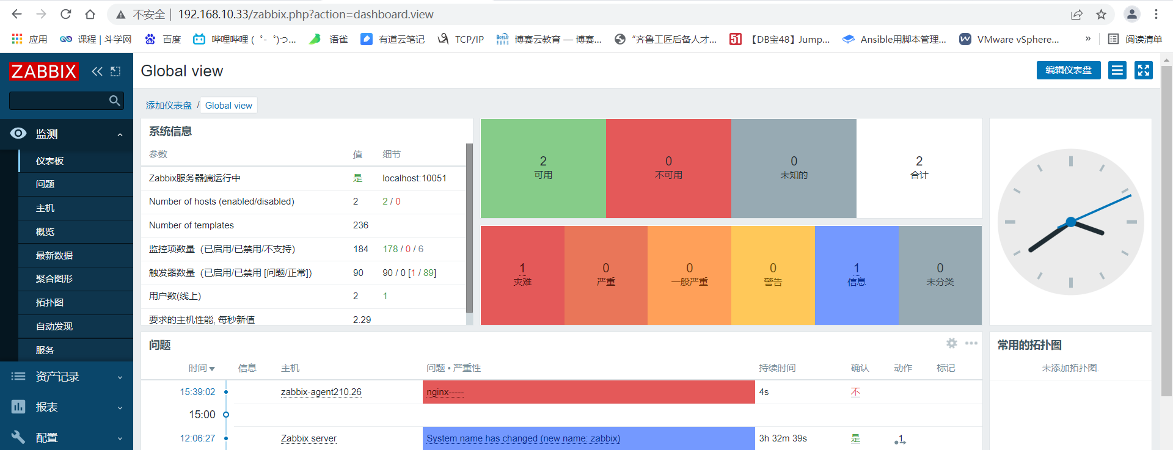Click the 报表 chart icon
Screen dimensions: 1173x450
[18, 407]
